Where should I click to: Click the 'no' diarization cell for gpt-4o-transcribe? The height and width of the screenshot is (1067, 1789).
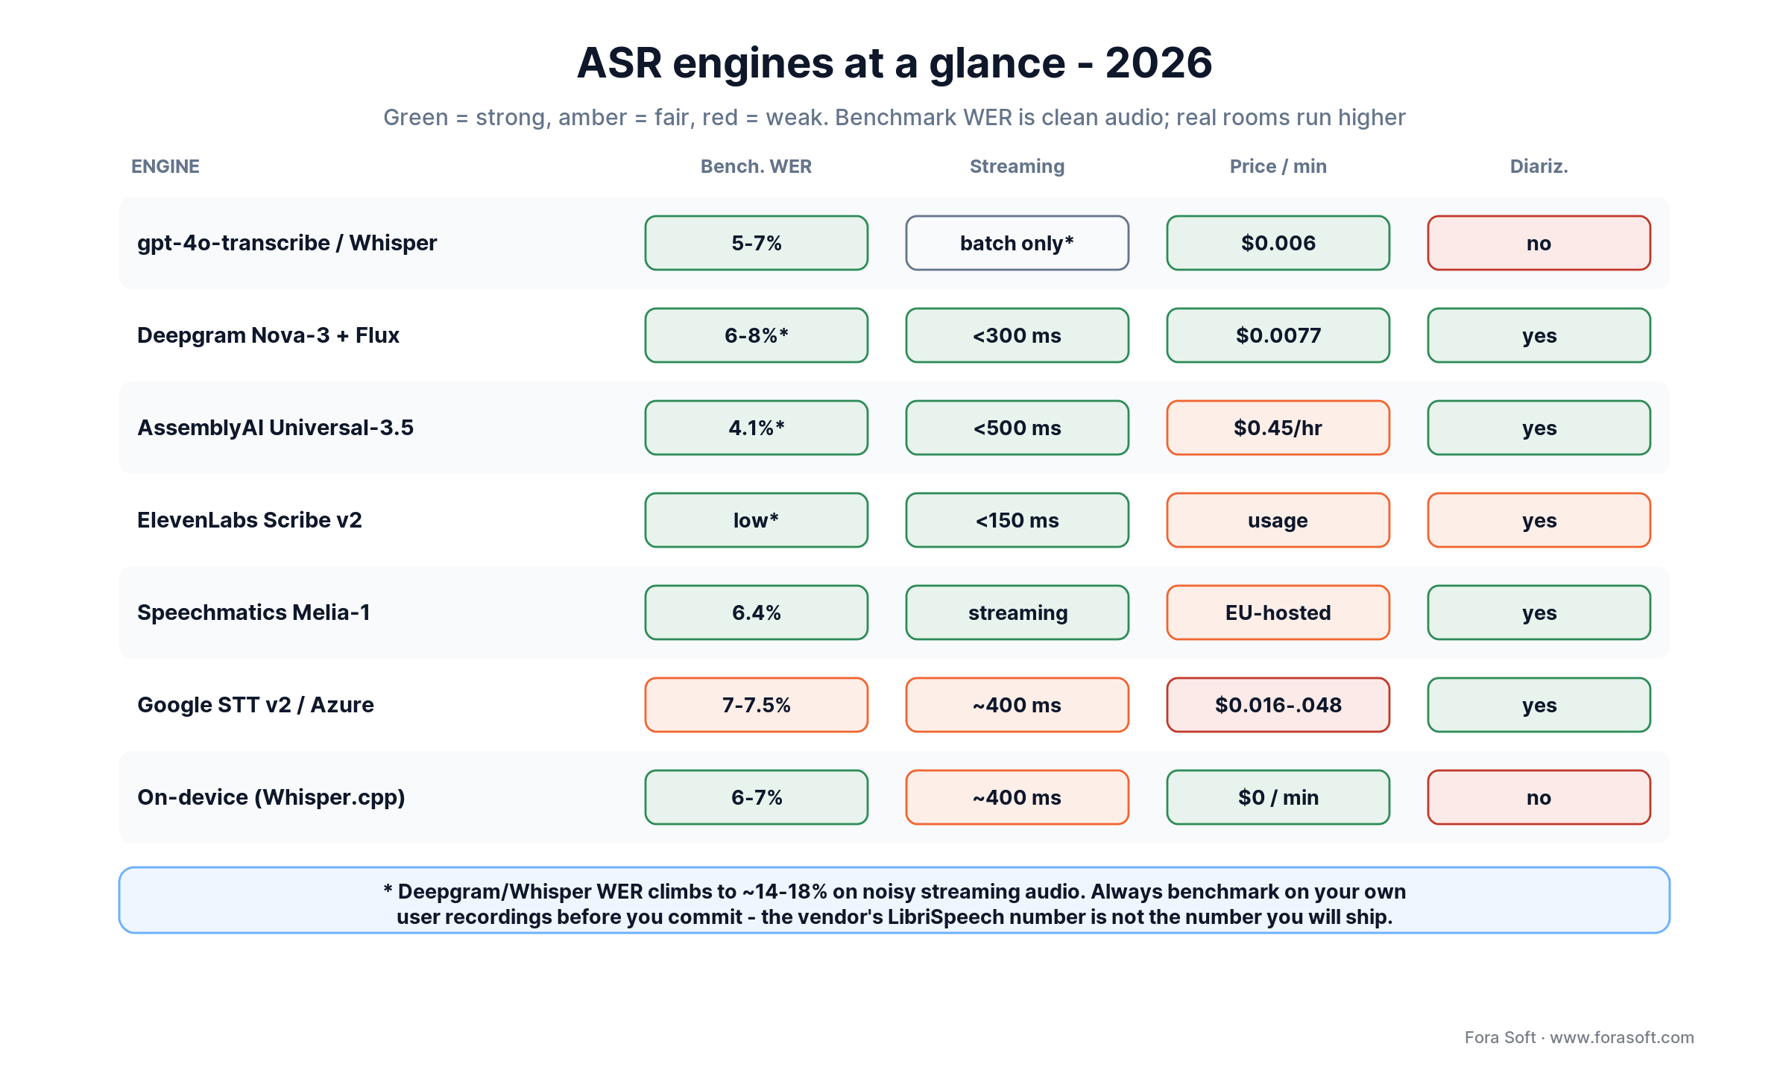[1539, 243]
